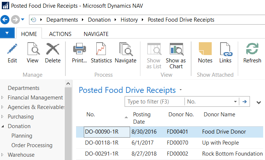Viewport: 265px width, 160px height.
Task: Click the Type to filter input box
Action: point(154,102)
